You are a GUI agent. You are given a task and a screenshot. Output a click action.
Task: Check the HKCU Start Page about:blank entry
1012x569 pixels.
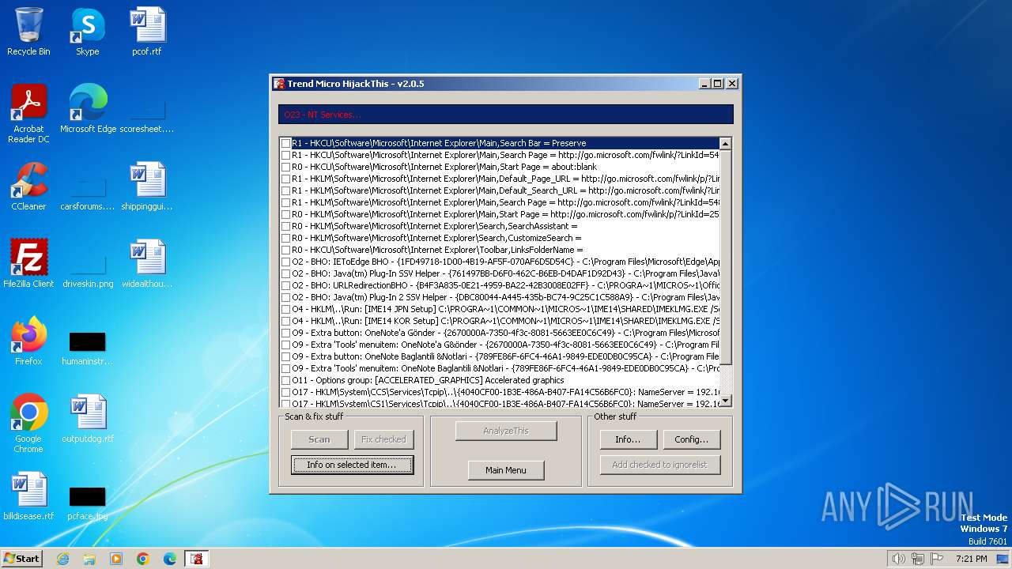pyautogui.click(x=286, y=167)
